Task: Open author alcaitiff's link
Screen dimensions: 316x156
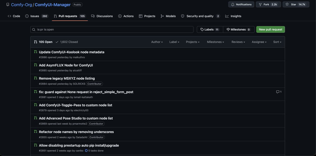Action: coord(78,70)
